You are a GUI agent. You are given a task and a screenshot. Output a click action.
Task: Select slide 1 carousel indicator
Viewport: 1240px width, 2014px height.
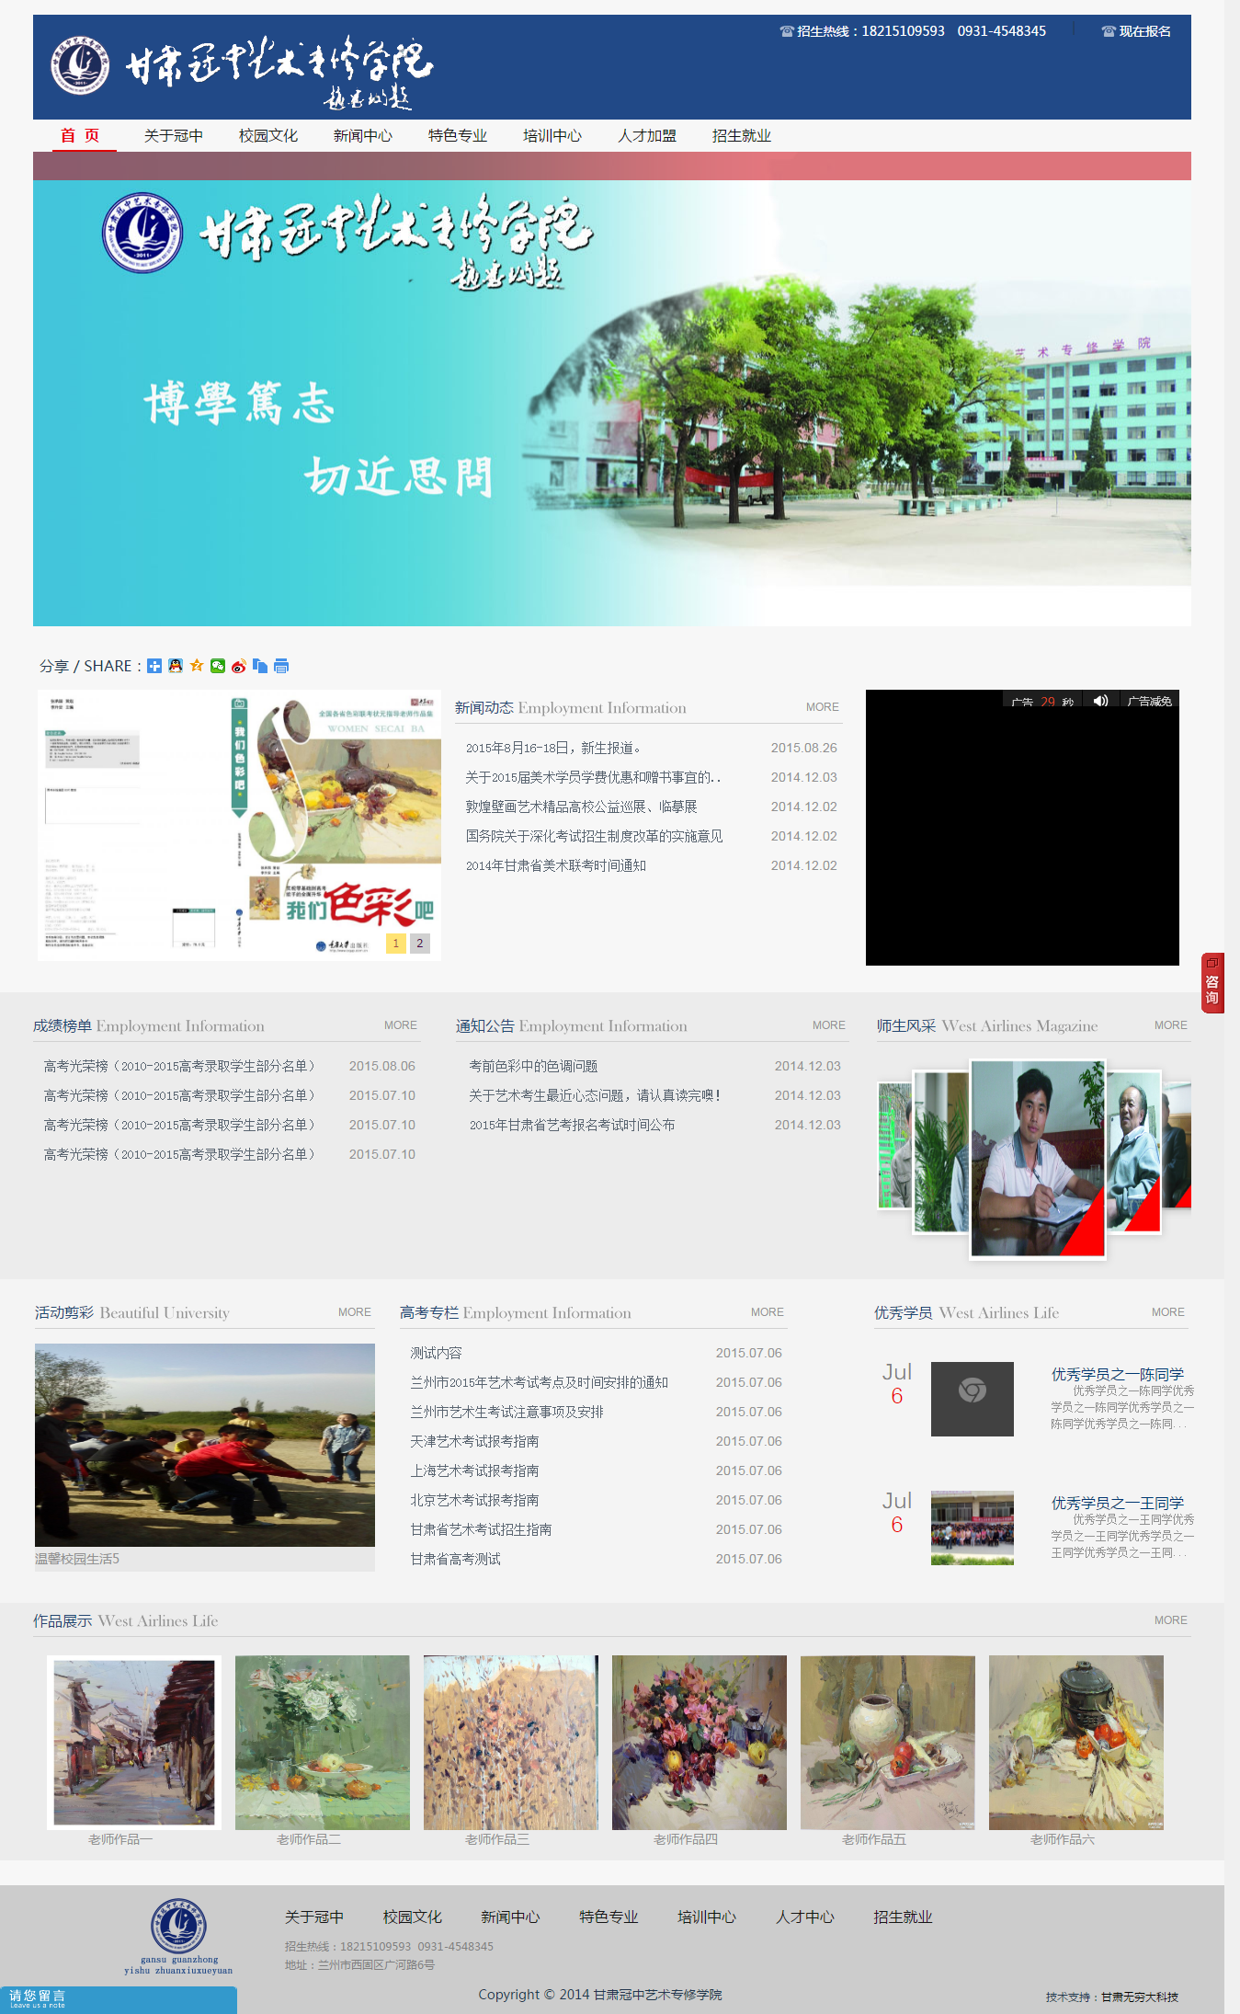tap(395, 943)
